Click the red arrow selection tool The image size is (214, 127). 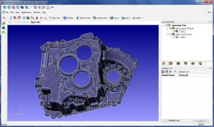[x=4, y=18]
